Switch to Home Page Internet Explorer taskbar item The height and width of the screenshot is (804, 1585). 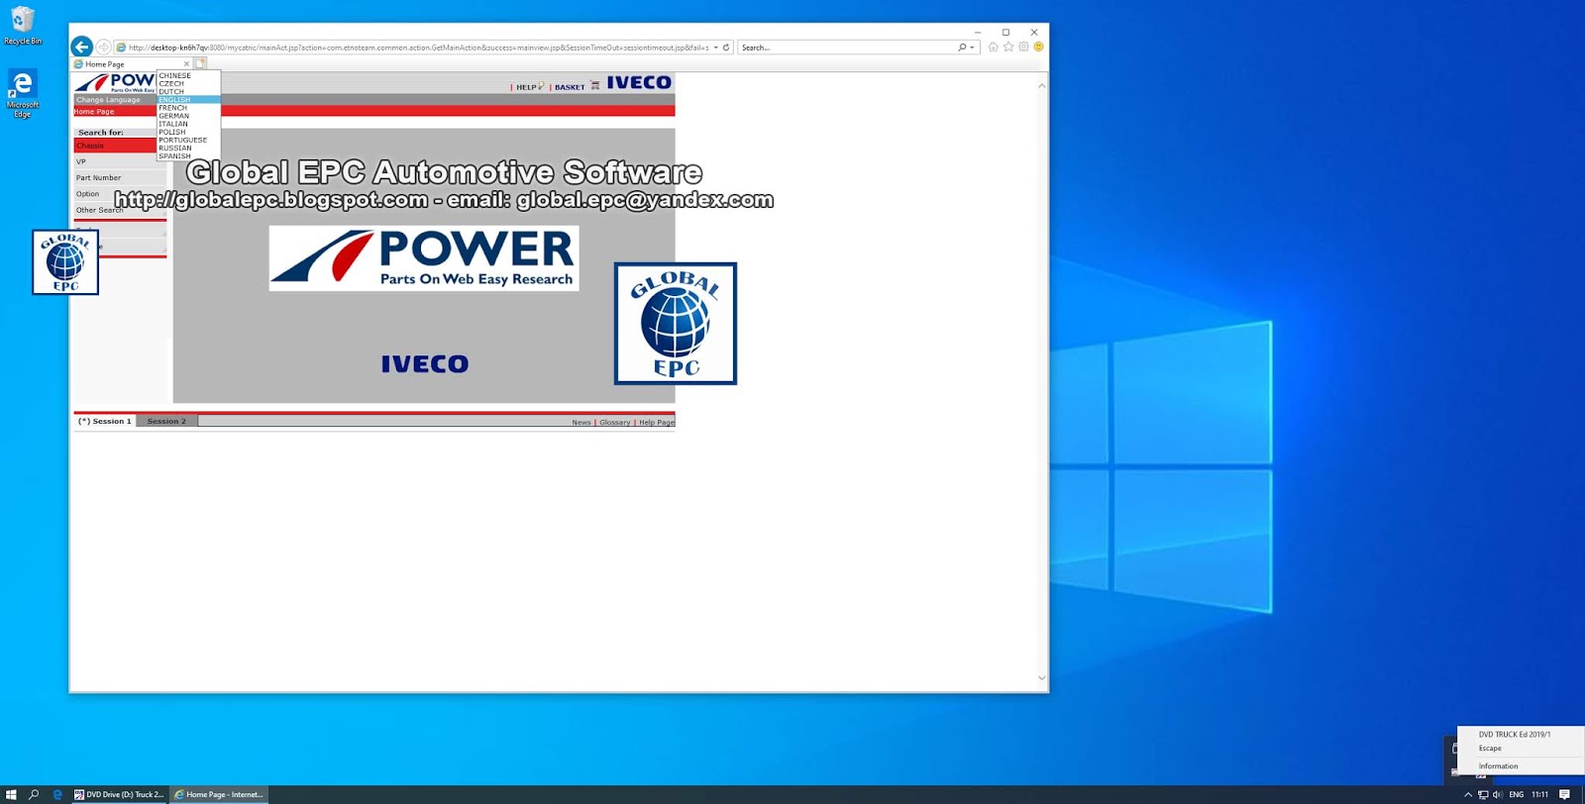click(x=219, y=794)
